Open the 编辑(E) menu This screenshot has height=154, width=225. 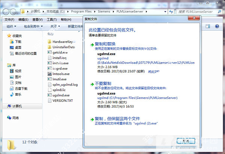23,19
